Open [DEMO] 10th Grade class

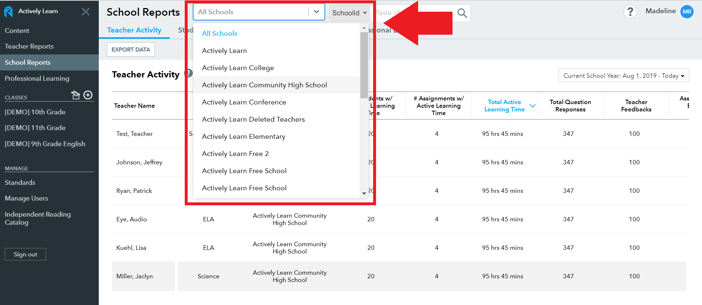click(35, 112)
